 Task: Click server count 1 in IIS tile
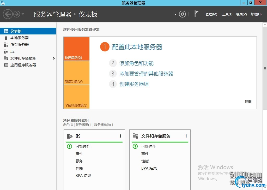(120, 136)
